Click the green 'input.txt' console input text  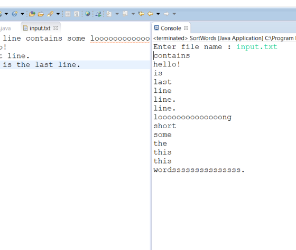coord(257,47)
